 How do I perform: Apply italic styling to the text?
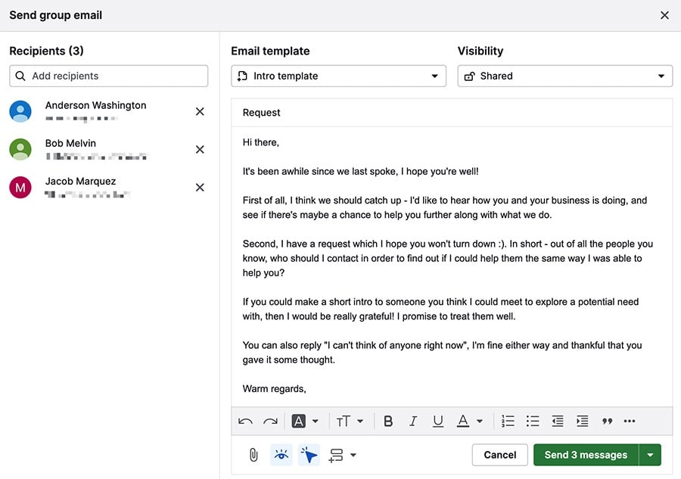413,421
